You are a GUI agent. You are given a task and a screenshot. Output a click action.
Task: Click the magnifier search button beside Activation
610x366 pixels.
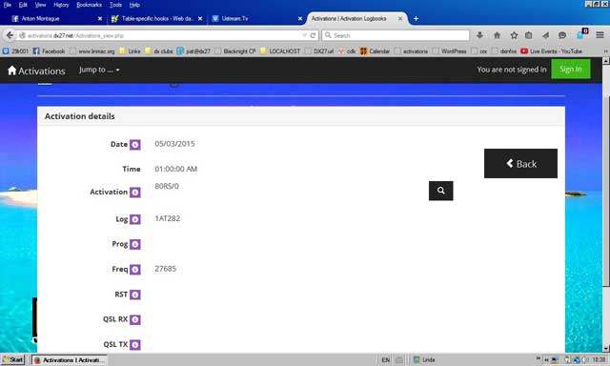[440, 191]
